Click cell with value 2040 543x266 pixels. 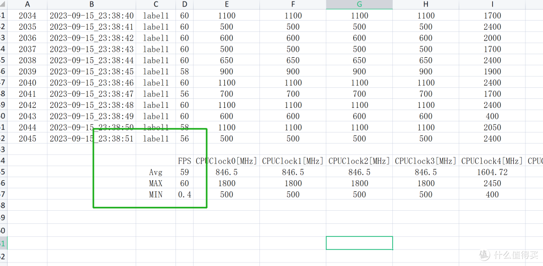[27, 83]
